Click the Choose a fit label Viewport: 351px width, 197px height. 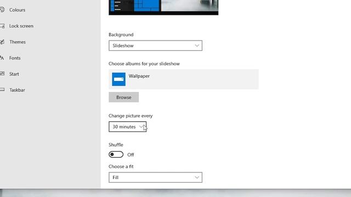coord(121,166)
